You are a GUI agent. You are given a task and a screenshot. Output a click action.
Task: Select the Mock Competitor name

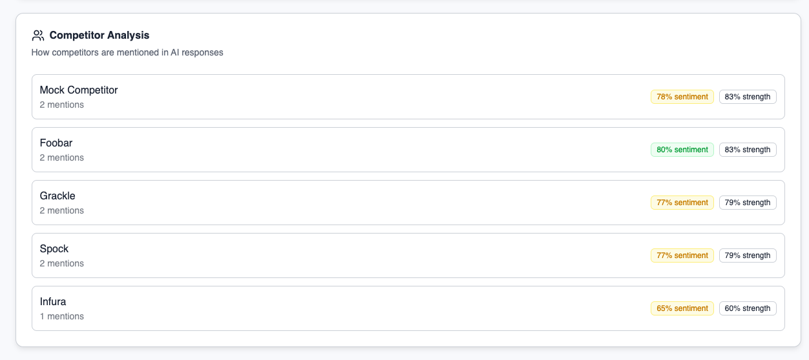point(79,90)
